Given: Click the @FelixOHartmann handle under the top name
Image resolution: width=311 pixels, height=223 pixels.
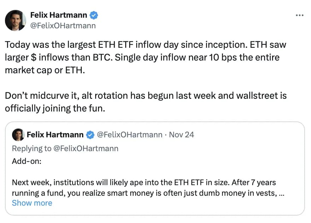Looking at the screenshot, I should 63,25.
